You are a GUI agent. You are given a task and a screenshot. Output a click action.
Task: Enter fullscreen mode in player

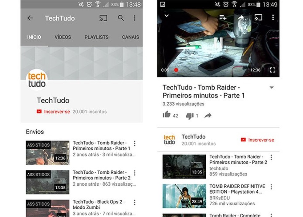click(x=273, y=70)
